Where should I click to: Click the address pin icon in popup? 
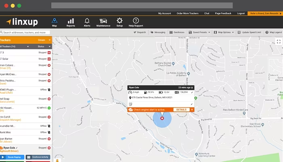pos(130,98)
